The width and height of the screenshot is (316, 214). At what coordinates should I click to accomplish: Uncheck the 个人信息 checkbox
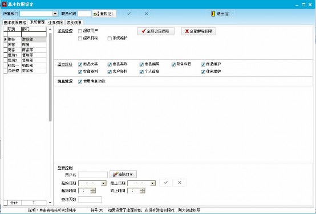pyautogui.click(x=141, y=72)
